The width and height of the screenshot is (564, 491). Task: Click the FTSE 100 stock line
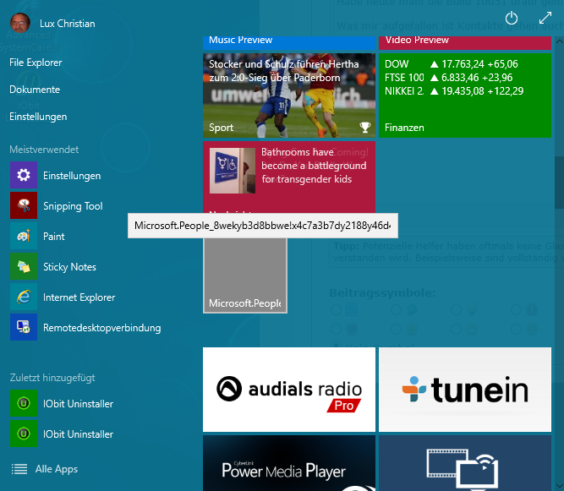coord(448,77)
